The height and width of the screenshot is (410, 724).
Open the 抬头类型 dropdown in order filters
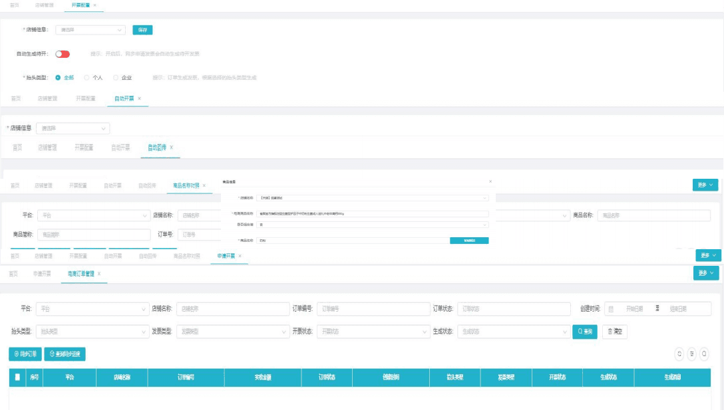[x=92, y=331]
